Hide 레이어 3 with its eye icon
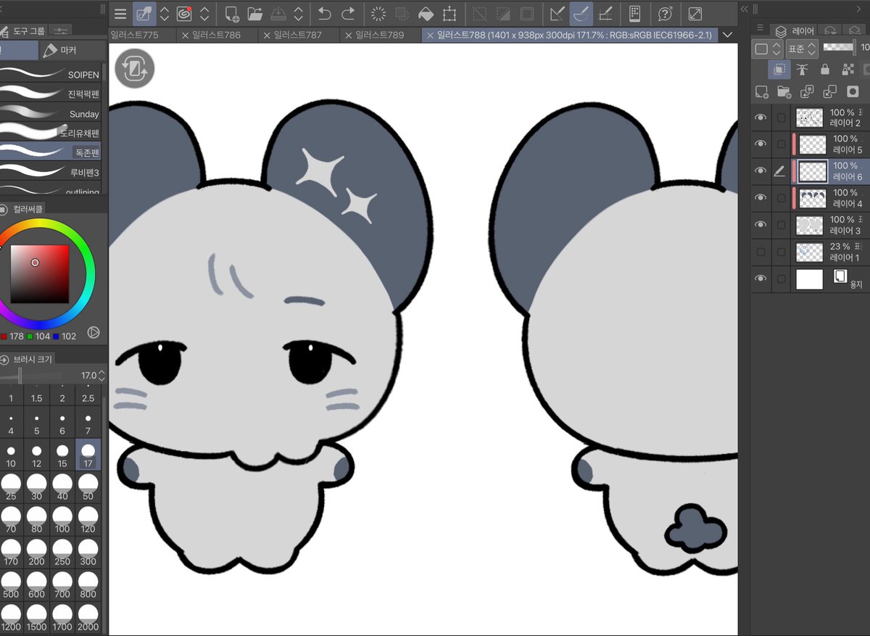 [x=761, y=225]
